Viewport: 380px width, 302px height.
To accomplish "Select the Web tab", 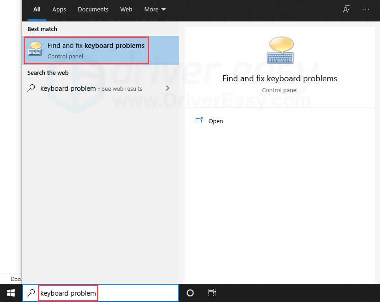I will (x=126, y=9).
